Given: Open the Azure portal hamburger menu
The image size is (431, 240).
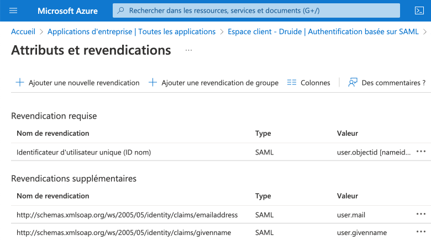Looking at the screenshot, I should (x=14, y=10).
